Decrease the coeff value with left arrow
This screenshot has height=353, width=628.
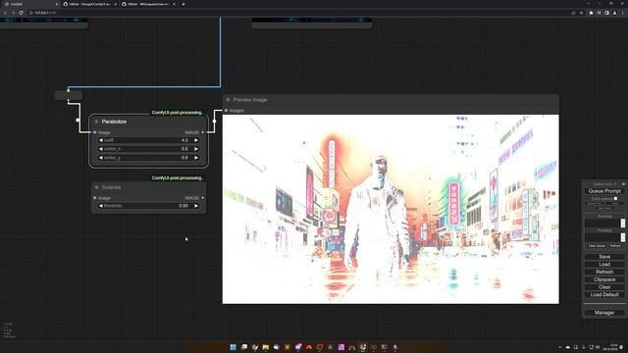pyautogui.click(x=100, y=140)
